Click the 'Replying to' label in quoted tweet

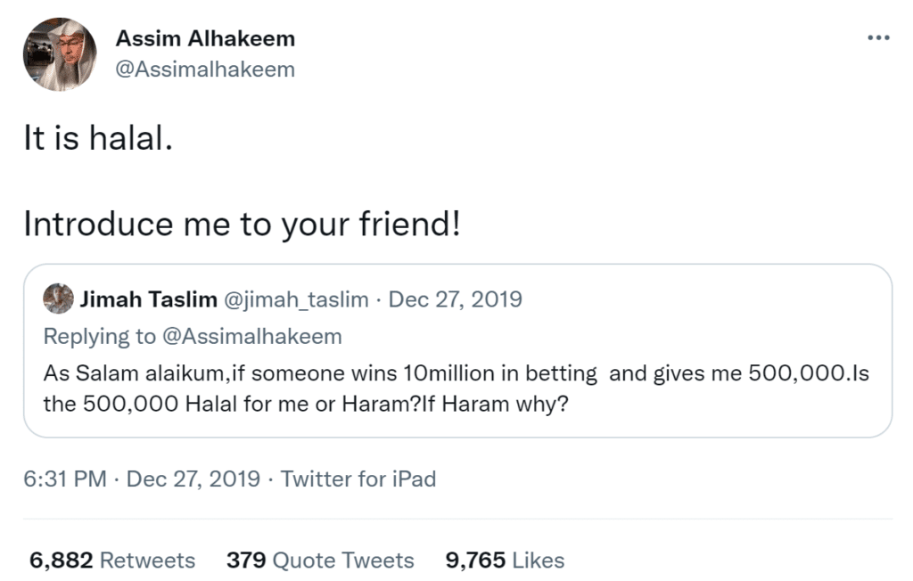tap(100, 337)
